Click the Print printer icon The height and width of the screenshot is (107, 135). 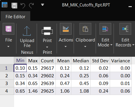(47, 31)
